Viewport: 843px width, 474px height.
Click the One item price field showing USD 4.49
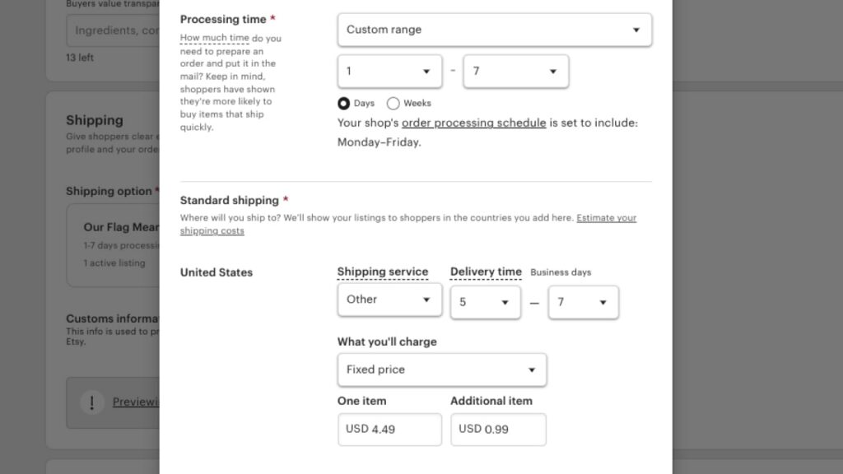389,429
